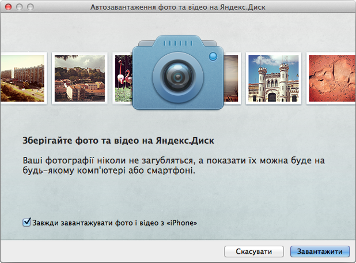Click the blue camera icon
The width and height of the screenshot is (356, 263).
point(178,72)
